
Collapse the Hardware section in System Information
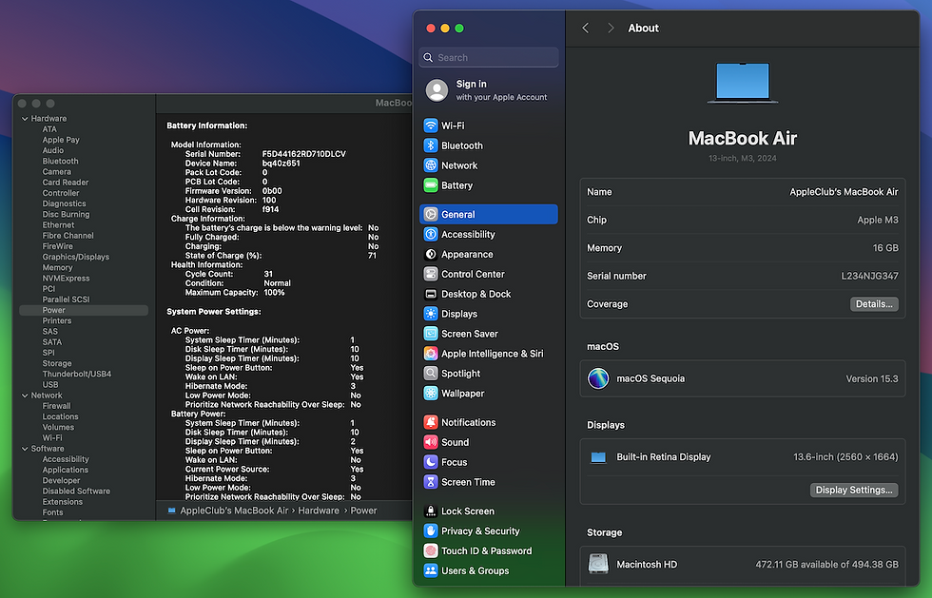pos(25,119)
